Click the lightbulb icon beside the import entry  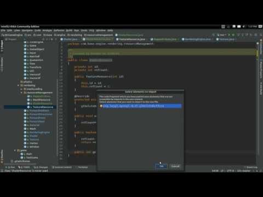(101, 106)
